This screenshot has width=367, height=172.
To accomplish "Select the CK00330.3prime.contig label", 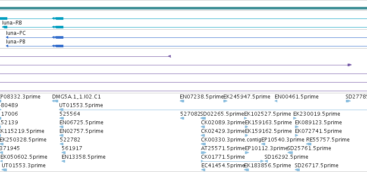I will pos(231,140).
